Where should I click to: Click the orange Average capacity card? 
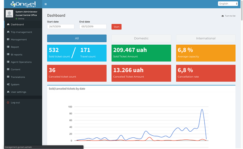click(x=205, y=53)
